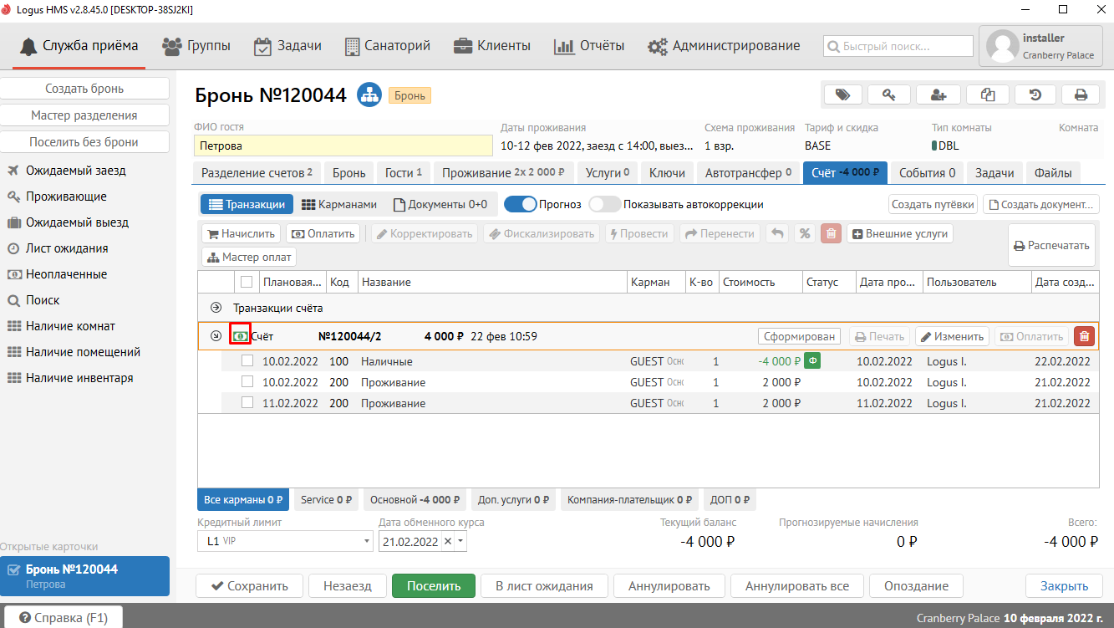The image size is (1114, 628).
Task: Delete invoice №120044/2 with red trash icon
Action: (1084, 336)
